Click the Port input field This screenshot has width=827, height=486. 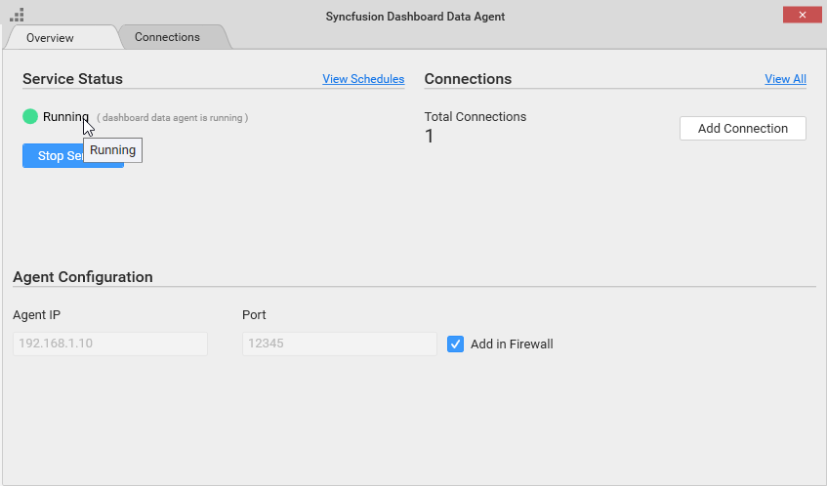point(340,344)
